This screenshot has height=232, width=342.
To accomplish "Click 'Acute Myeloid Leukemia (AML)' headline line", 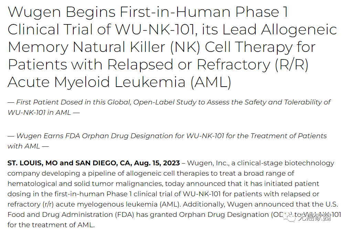I will click(x=119, y=82).
